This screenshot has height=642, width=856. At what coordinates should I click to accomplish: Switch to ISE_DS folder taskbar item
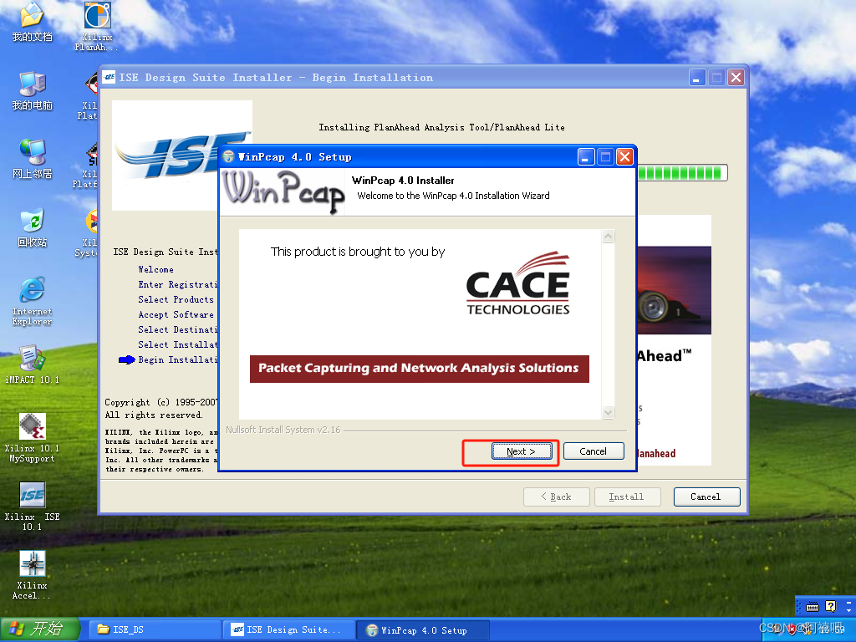[x=155, y=630]
